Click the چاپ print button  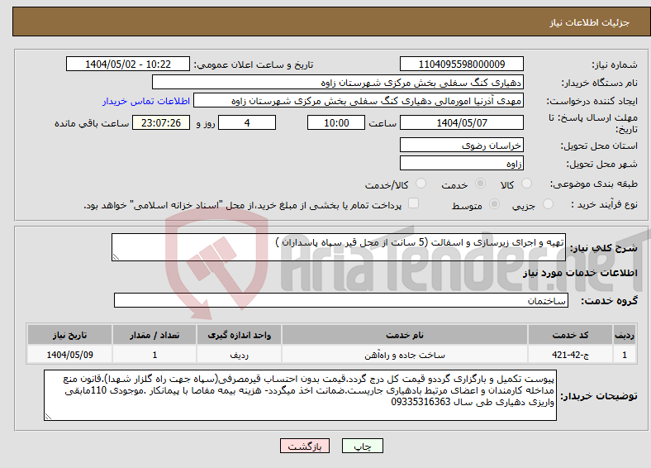[362, 446]
